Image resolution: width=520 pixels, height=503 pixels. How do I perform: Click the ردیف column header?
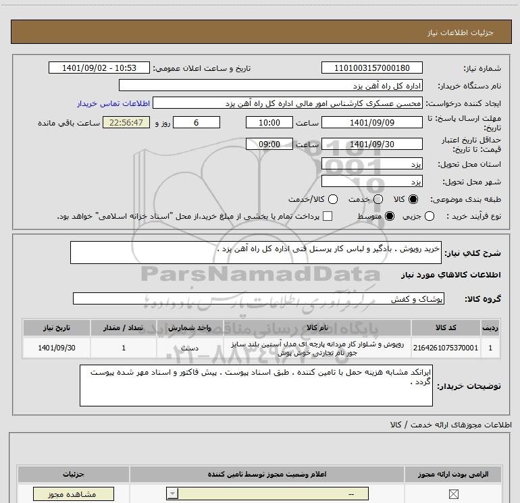pos(490,327)
